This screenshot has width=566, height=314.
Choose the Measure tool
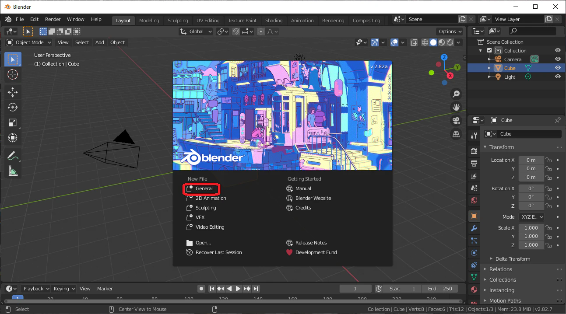pyautogui.click(x=13, y=171)
